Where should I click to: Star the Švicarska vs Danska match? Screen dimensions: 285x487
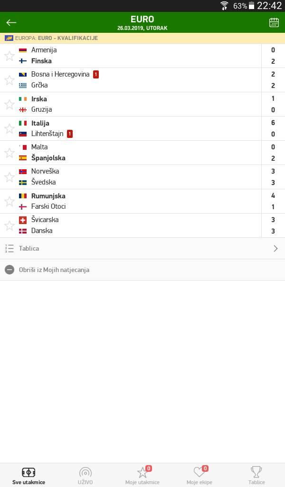click(9, 225)
